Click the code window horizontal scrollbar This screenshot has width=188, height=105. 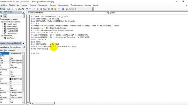click(x=44, y=103)
